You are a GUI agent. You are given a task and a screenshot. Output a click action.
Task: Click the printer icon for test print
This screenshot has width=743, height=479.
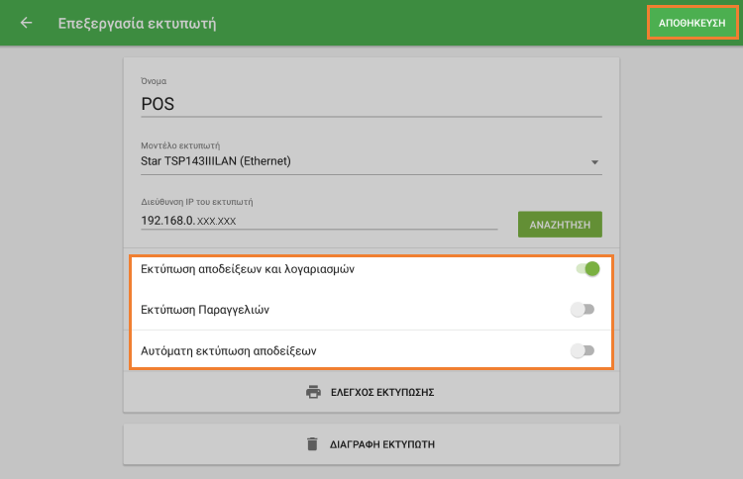click(314, 392)
